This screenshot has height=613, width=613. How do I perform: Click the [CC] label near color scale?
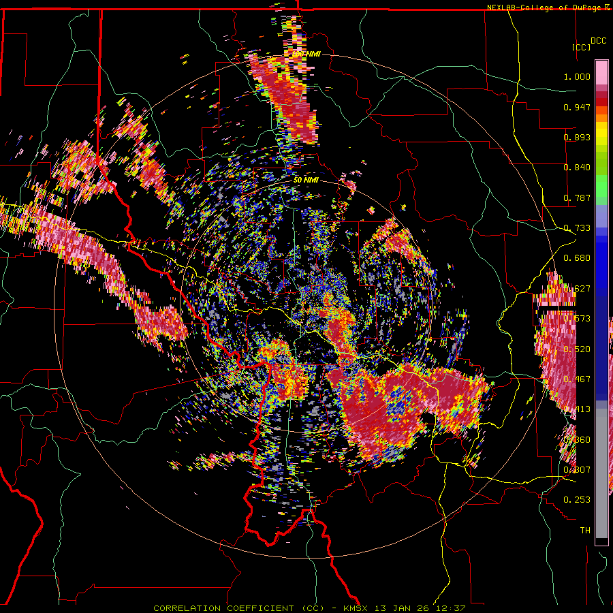(581, 47)
